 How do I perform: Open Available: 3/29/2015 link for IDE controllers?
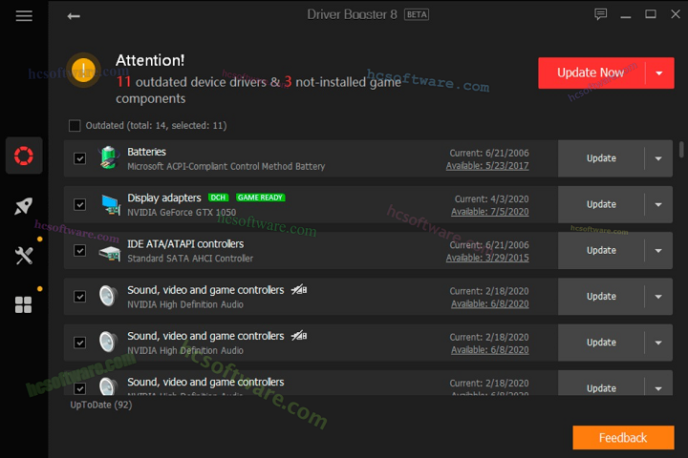487,258
